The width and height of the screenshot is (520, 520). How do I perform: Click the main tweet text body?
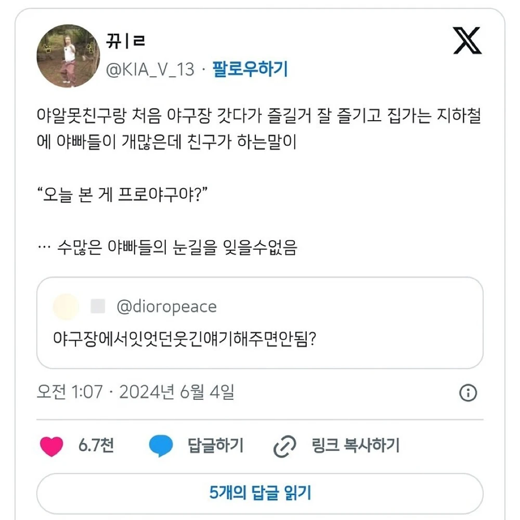259,127
